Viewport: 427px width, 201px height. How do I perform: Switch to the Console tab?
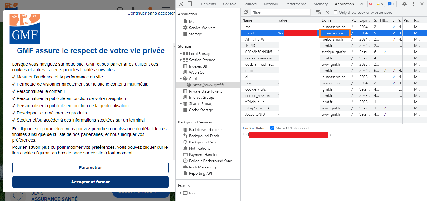pyautogui.click(x=229, y=4)
